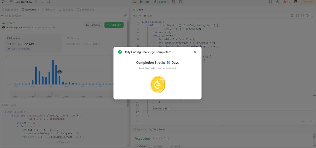
Task: Click the avatar marker on the runtime chart
Action: (x=60, y=72)
